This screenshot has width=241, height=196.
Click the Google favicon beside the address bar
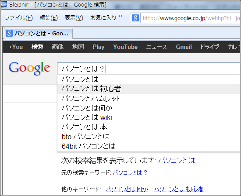(x=135, y=18)
